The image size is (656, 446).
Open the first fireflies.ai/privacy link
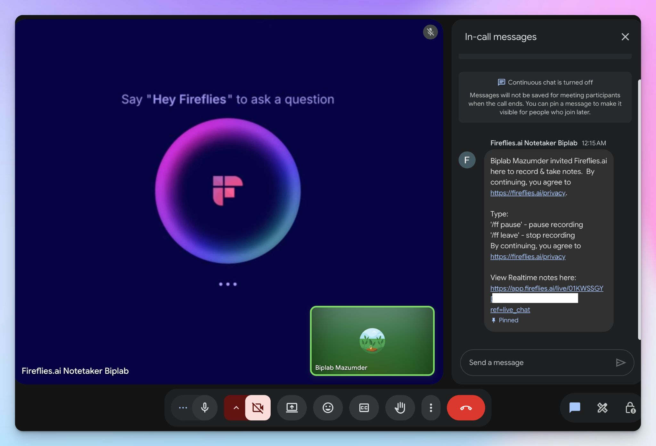pyautogui.click(x=528, y=193)
